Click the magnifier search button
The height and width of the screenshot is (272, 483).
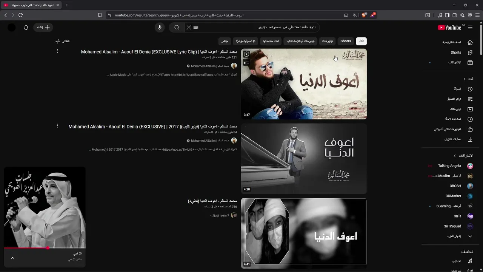[177, 28]
